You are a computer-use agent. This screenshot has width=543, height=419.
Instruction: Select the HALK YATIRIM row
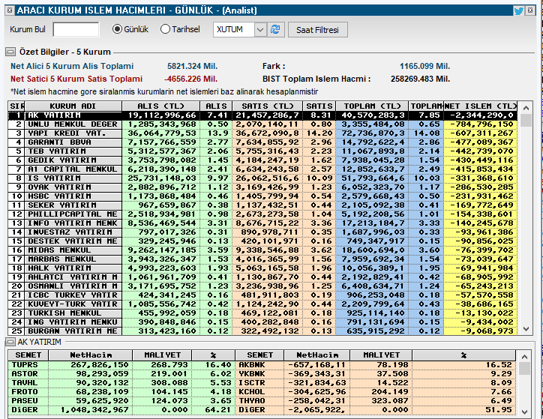click(262, 268)
